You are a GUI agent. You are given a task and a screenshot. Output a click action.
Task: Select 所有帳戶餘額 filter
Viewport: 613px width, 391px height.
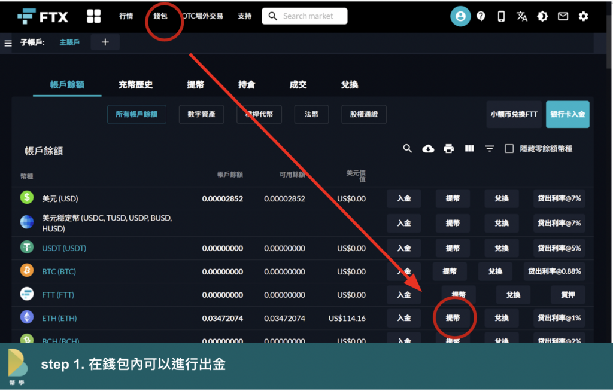coord(136,114)
